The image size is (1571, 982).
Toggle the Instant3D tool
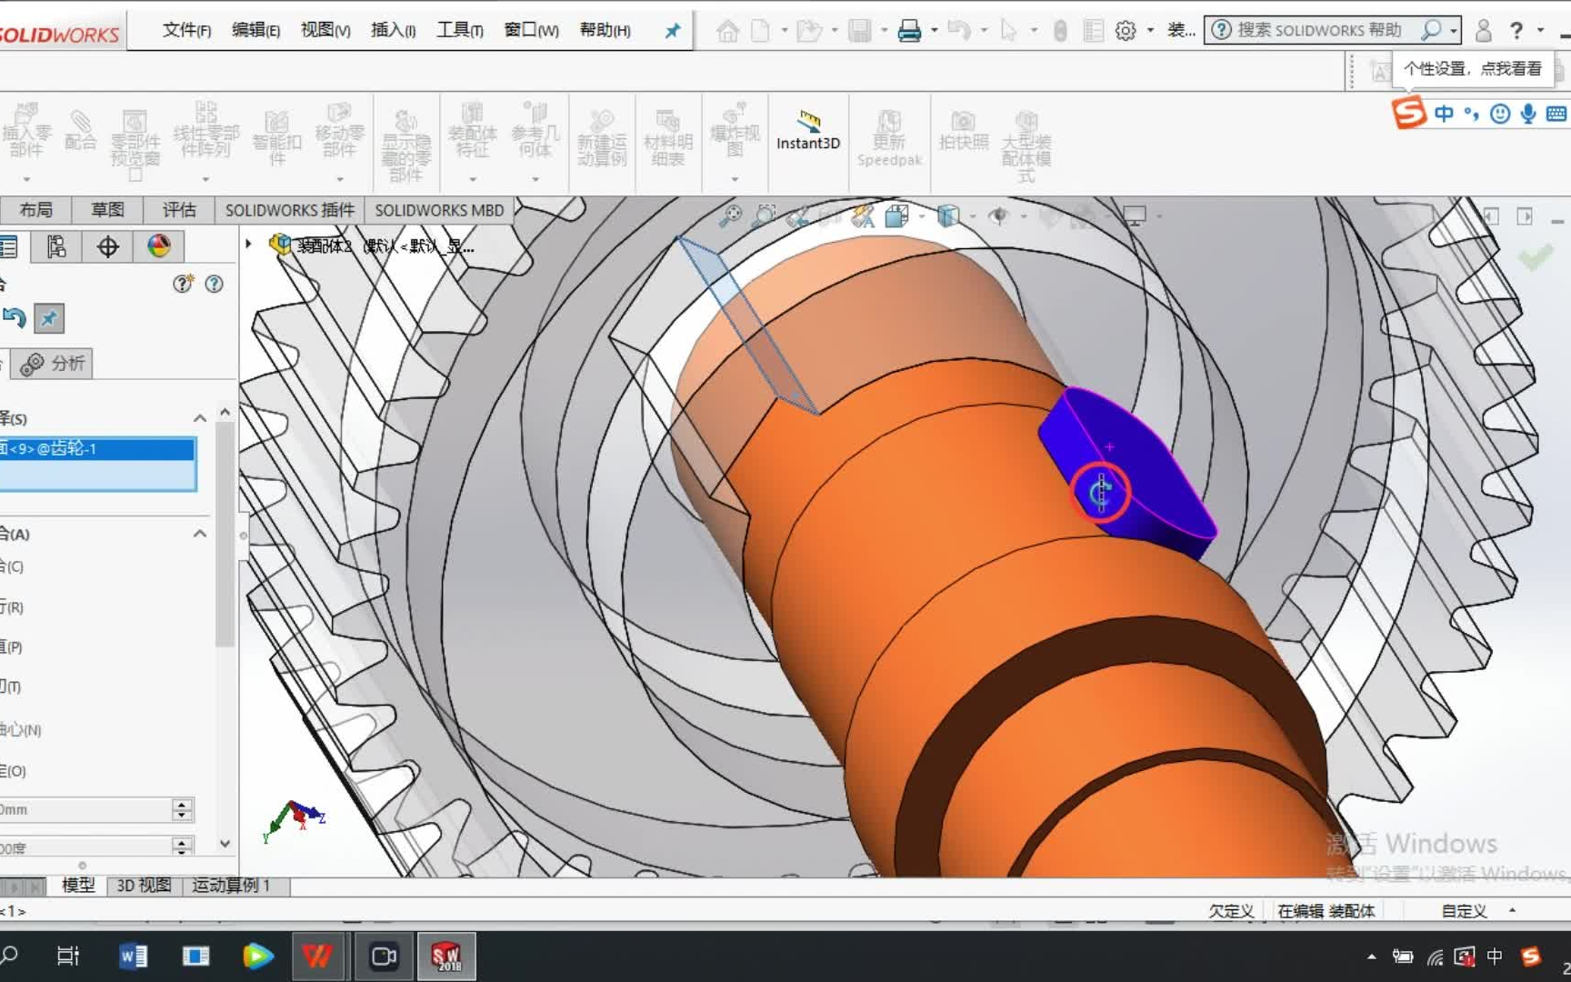[808, 130]
